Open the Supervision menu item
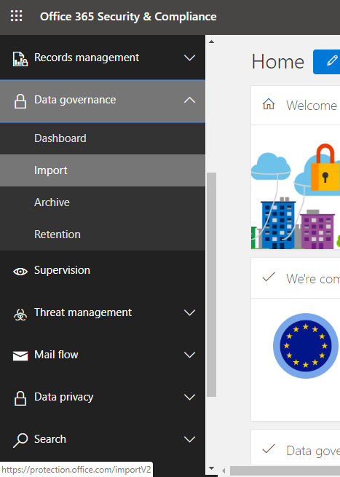Image resolution: width=340 pixels, height=477 pixels. tap(103, 271)
